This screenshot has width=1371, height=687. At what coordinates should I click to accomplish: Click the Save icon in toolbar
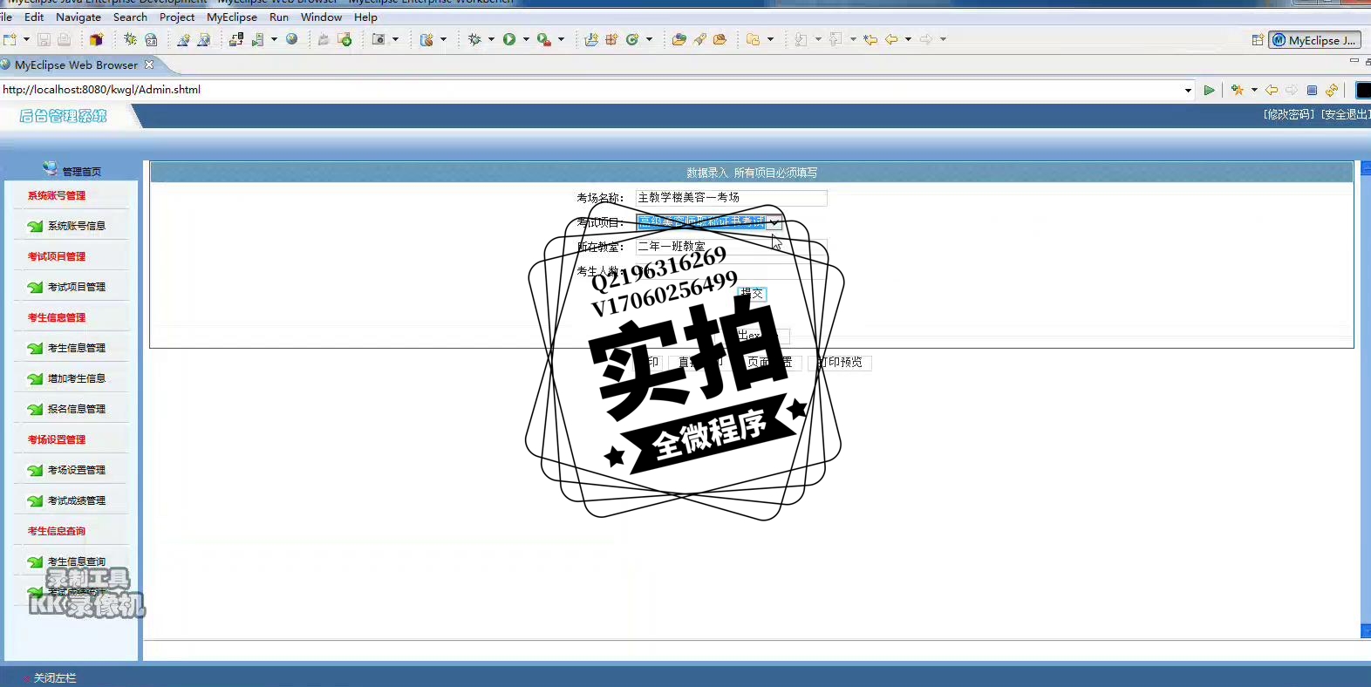coord(44,39)
